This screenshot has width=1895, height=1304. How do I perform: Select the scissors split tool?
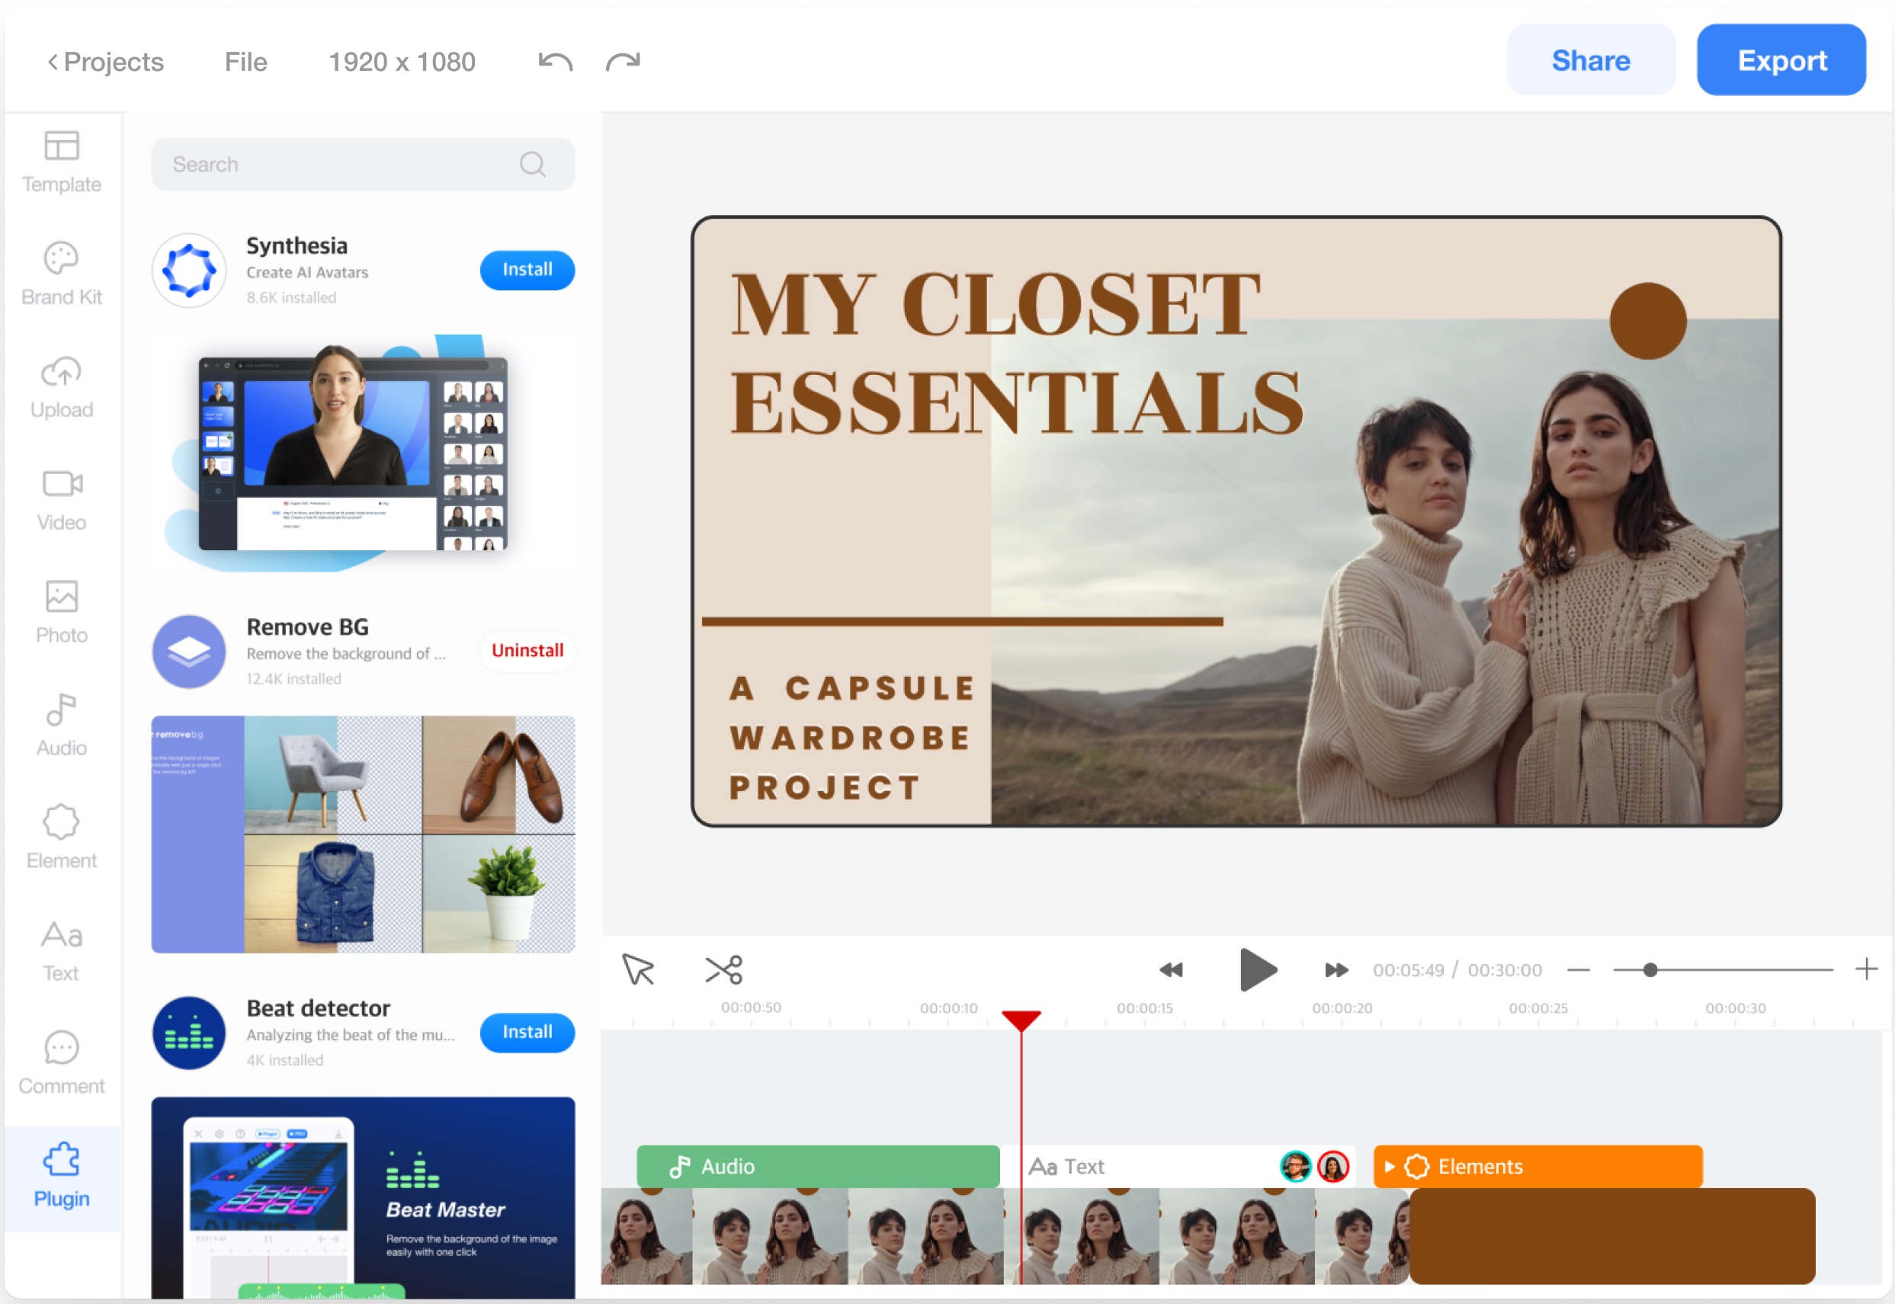(724, 970)
